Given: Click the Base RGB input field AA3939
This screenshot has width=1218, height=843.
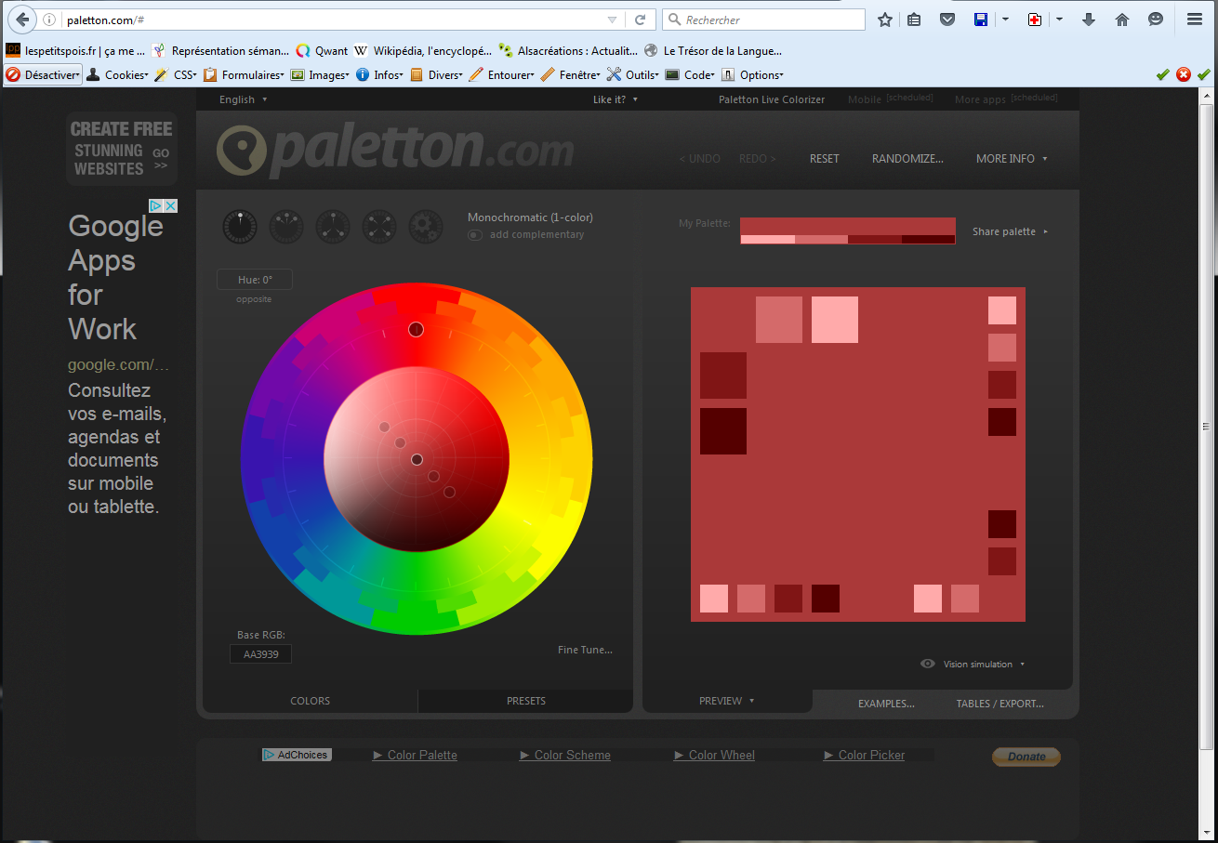Looking at the screenshot, I should (260, 654).
